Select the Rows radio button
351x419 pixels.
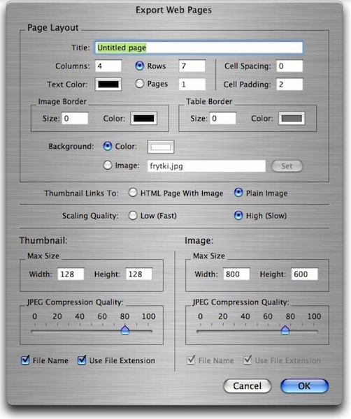139,66
